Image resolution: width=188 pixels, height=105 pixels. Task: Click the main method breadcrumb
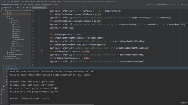55,5
